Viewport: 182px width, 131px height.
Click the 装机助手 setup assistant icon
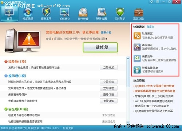point(137,58)
